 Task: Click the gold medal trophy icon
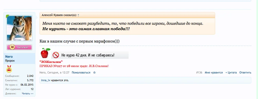point(9,69)
